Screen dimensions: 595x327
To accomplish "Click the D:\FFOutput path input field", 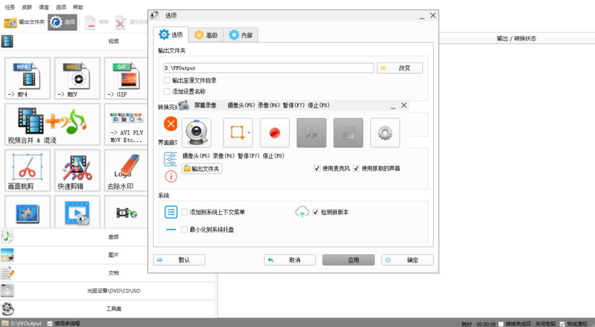I will point(268,68).
